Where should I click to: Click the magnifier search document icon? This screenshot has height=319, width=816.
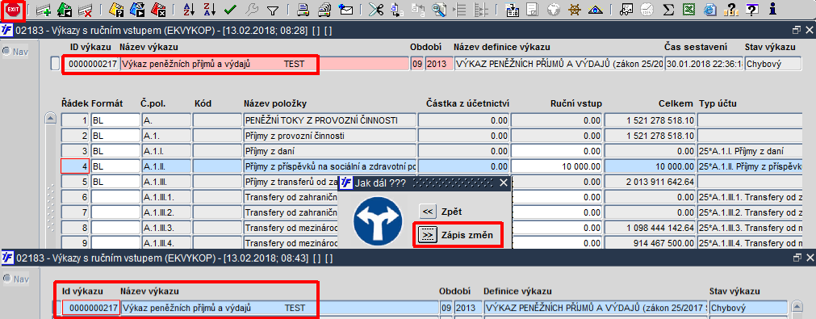(440, 10)
